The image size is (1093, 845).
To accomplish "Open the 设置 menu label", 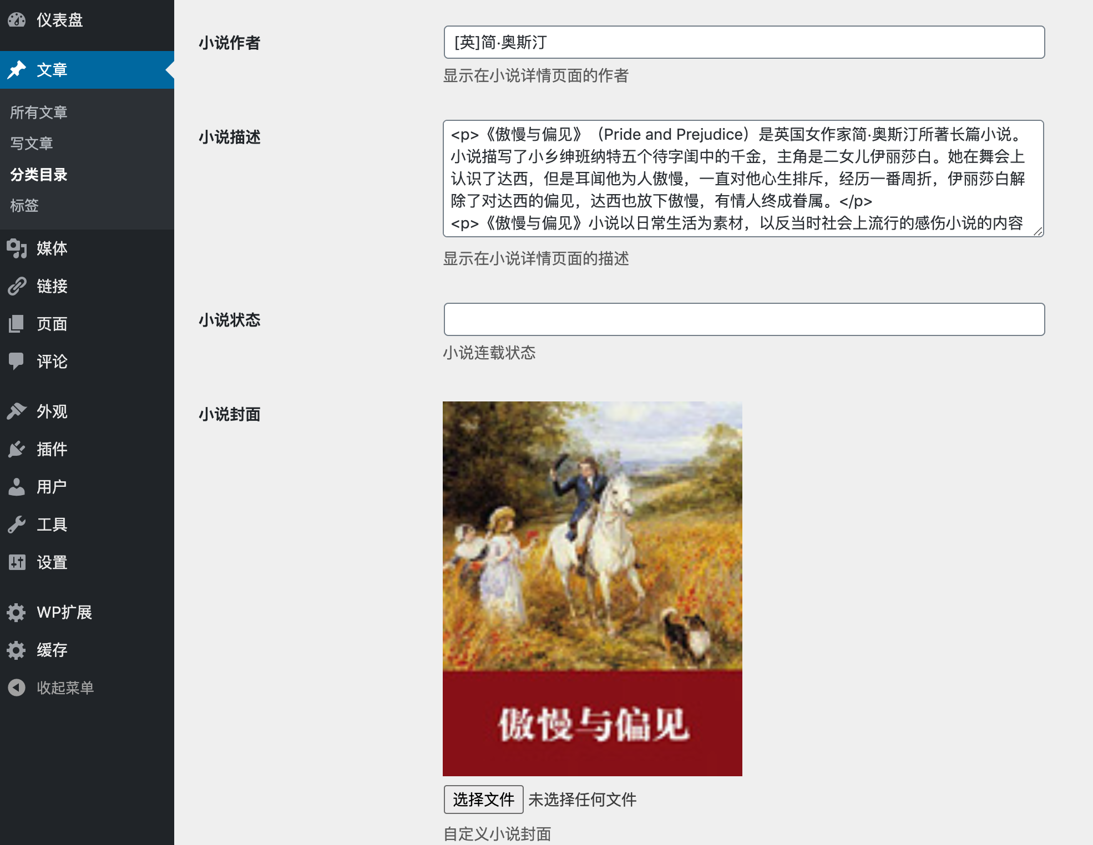I will click(52, 562).
